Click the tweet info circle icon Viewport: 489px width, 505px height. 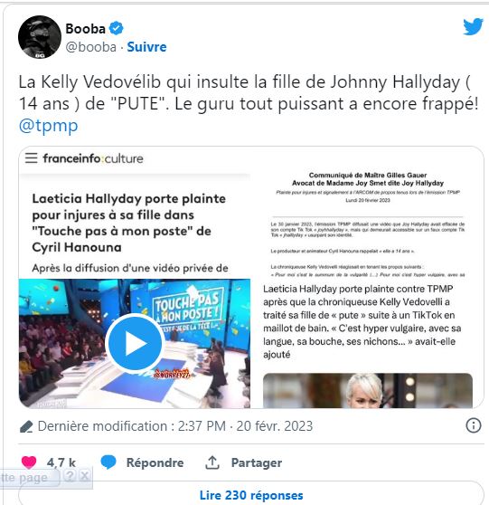[474, 425]
